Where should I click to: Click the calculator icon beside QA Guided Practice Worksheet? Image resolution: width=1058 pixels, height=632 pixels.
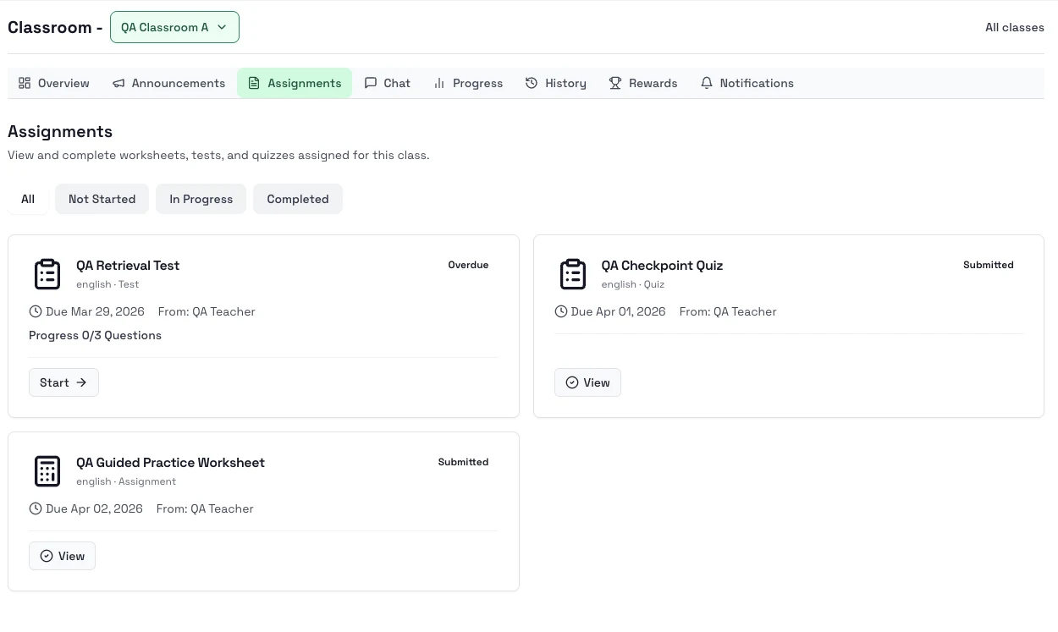click(47, 471)
